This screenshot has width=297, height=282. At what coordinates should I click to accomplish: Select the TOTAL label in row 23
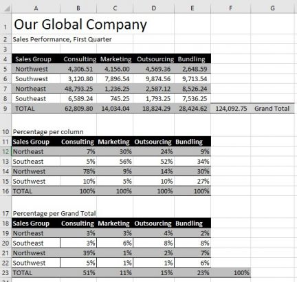23,273
